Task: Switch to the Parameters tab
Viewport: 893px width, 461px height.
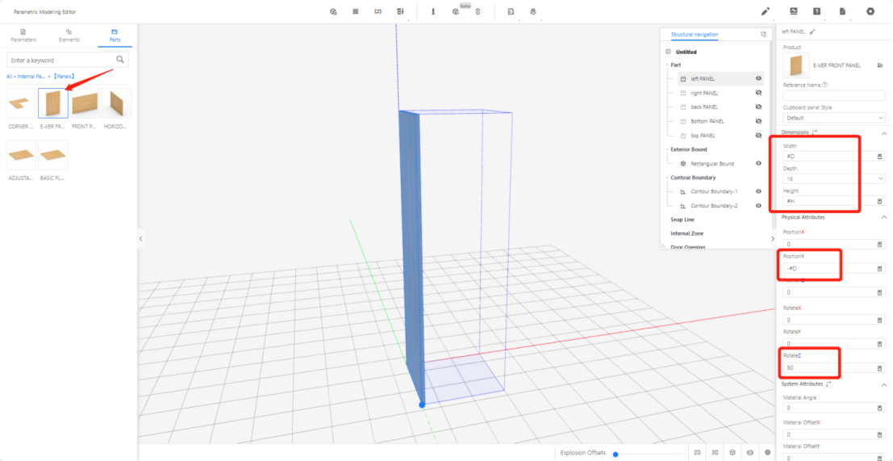Action: click(23, 36)
